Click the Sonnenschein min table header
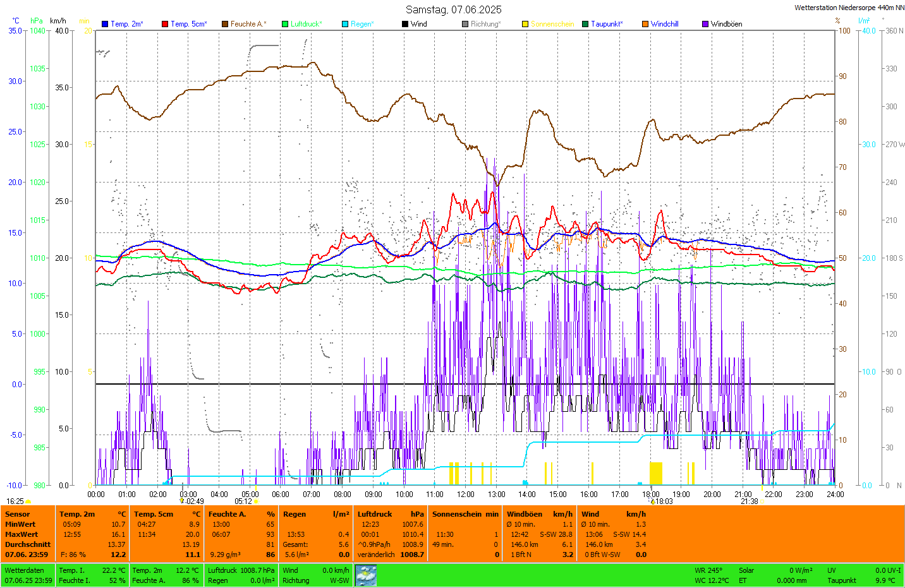This screenshot has height=588, width=905. point(465,514)
